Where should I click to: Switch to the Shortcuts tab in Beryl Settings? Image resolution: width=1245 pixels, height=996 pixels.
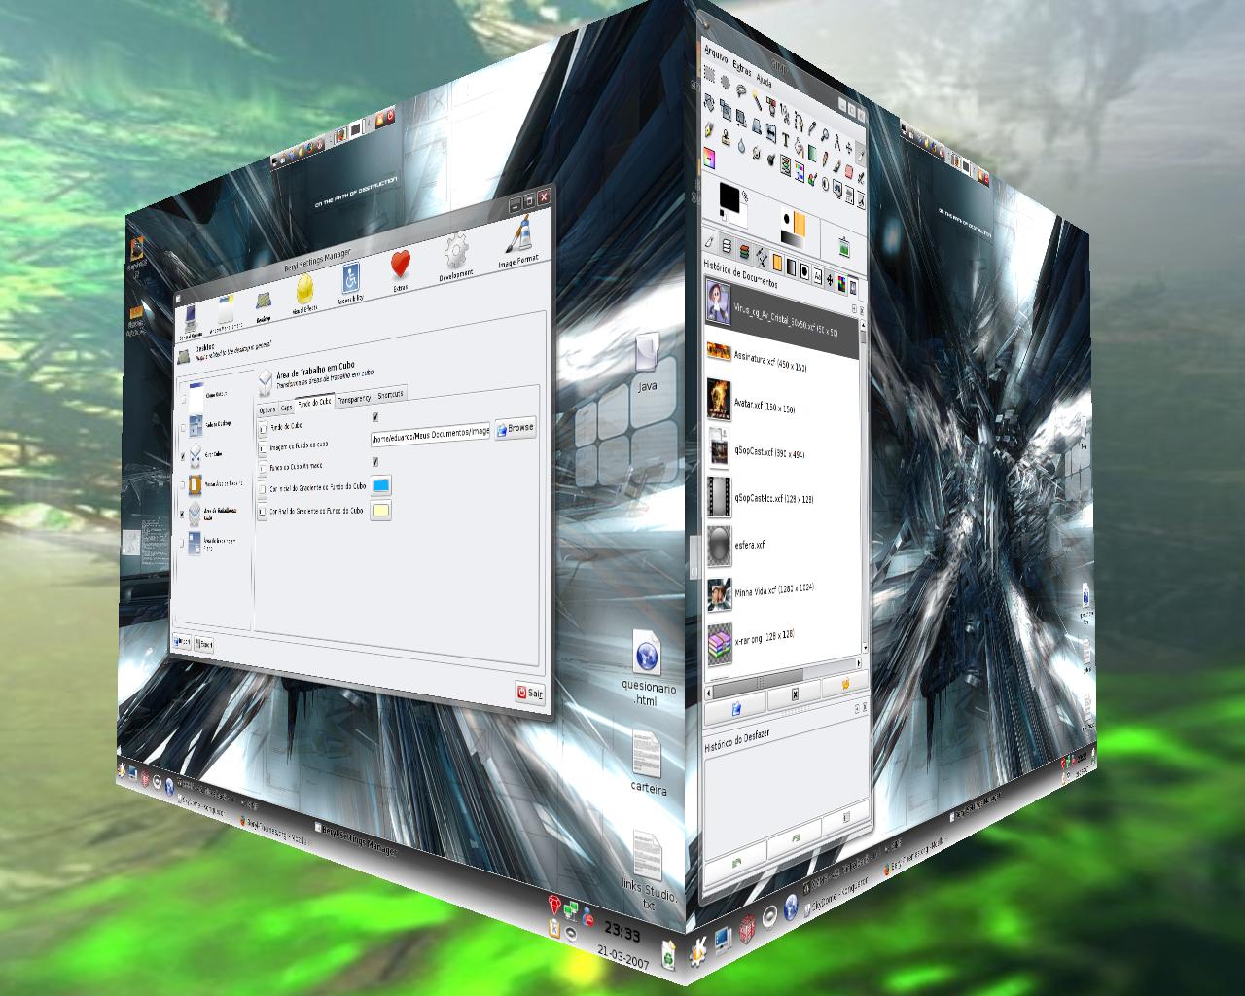point(390,395)
